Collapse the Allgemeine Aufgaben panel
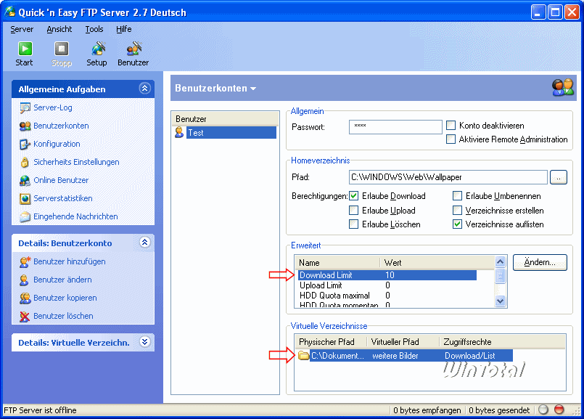Viewport: 584px width, 419px height. [x=144, y=89]
